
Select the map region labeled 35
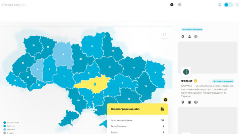[x=81, y=59]
